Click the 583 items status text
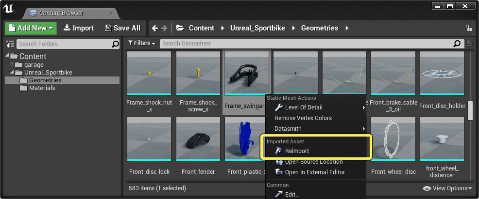The height and width of the screenshot is (199, 479). coord(157,188)
